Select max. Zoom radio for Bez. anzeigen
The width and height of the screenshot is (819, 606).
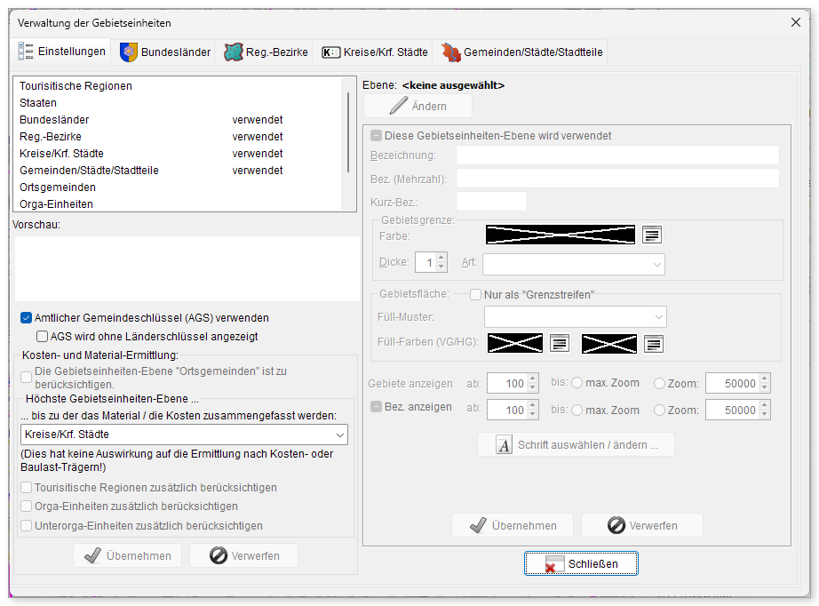[x=576, y=411]
